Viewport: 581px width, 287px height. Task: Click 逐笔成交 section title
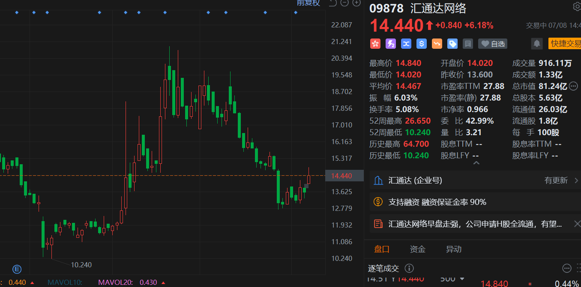pyautogui.click(x=383, y=268)
